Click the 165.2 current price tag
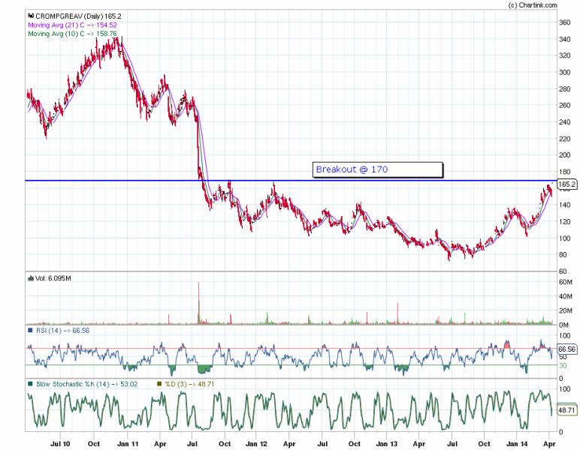 pyautogui.click(x=567, y=184)
